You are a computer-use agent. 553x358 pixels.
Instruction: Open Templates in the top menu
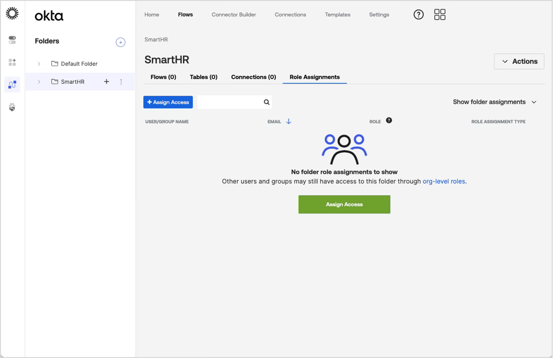point(337,14)
